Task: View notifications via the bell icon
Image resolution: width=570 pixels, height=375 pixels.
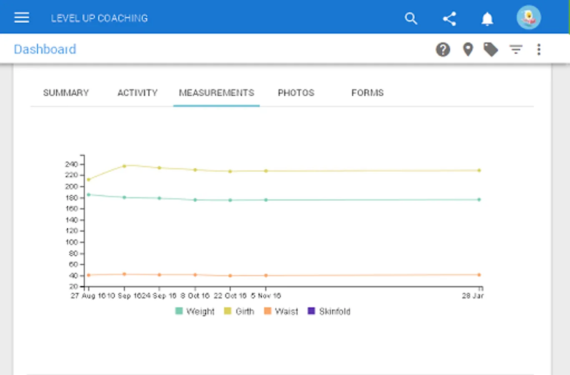Action: pyautogui.click(x=487, y=19)
